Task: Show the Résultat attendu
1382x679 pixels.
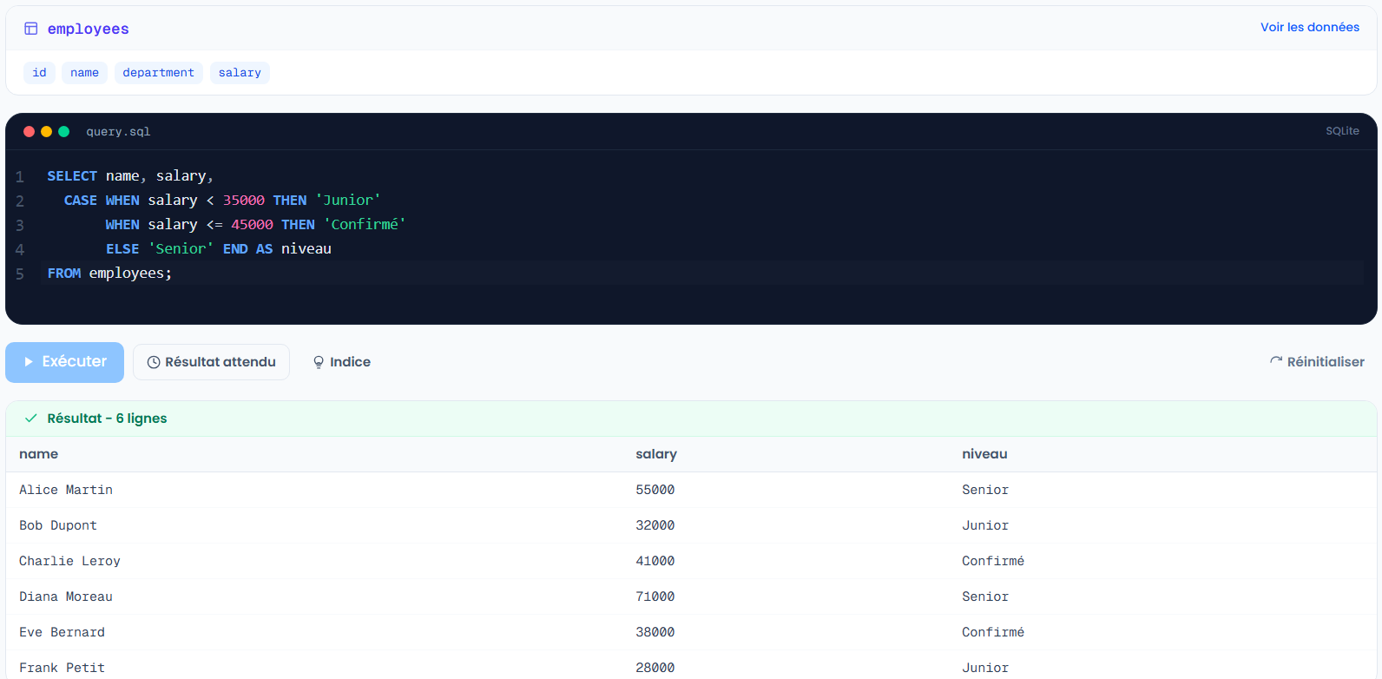Action: tap(211, 362)
